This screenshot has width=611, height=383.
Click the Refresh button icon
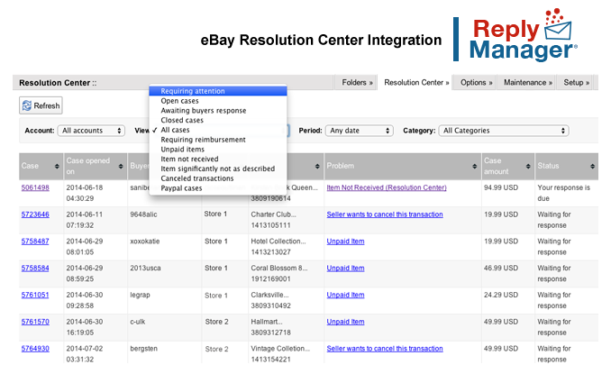pyautogui.click(x=26, y=105)
